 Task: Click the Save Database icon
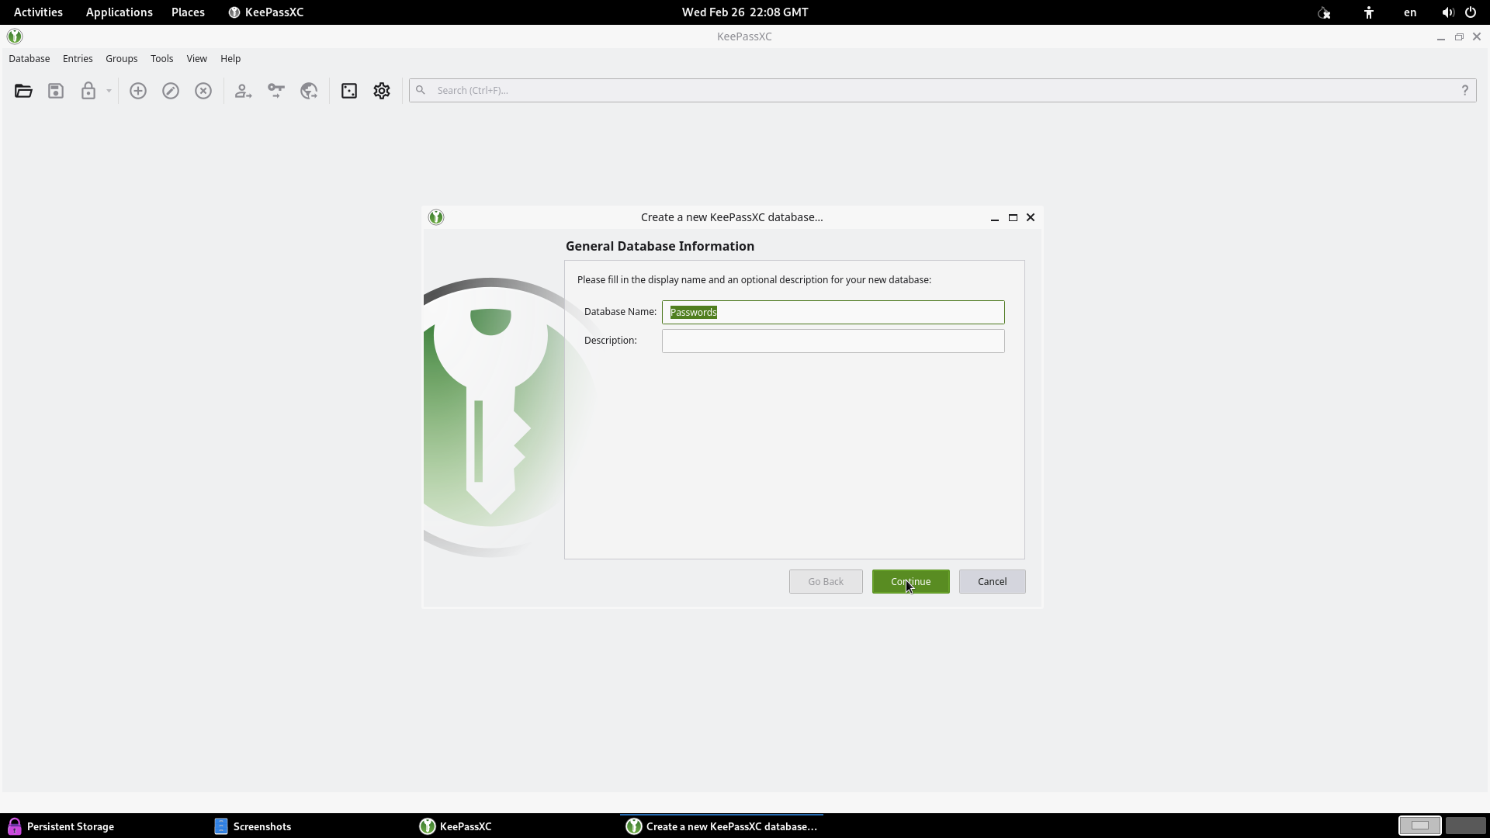[56, 91]
